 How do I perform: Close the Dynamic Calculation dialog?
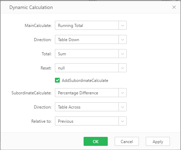[174, 7]
